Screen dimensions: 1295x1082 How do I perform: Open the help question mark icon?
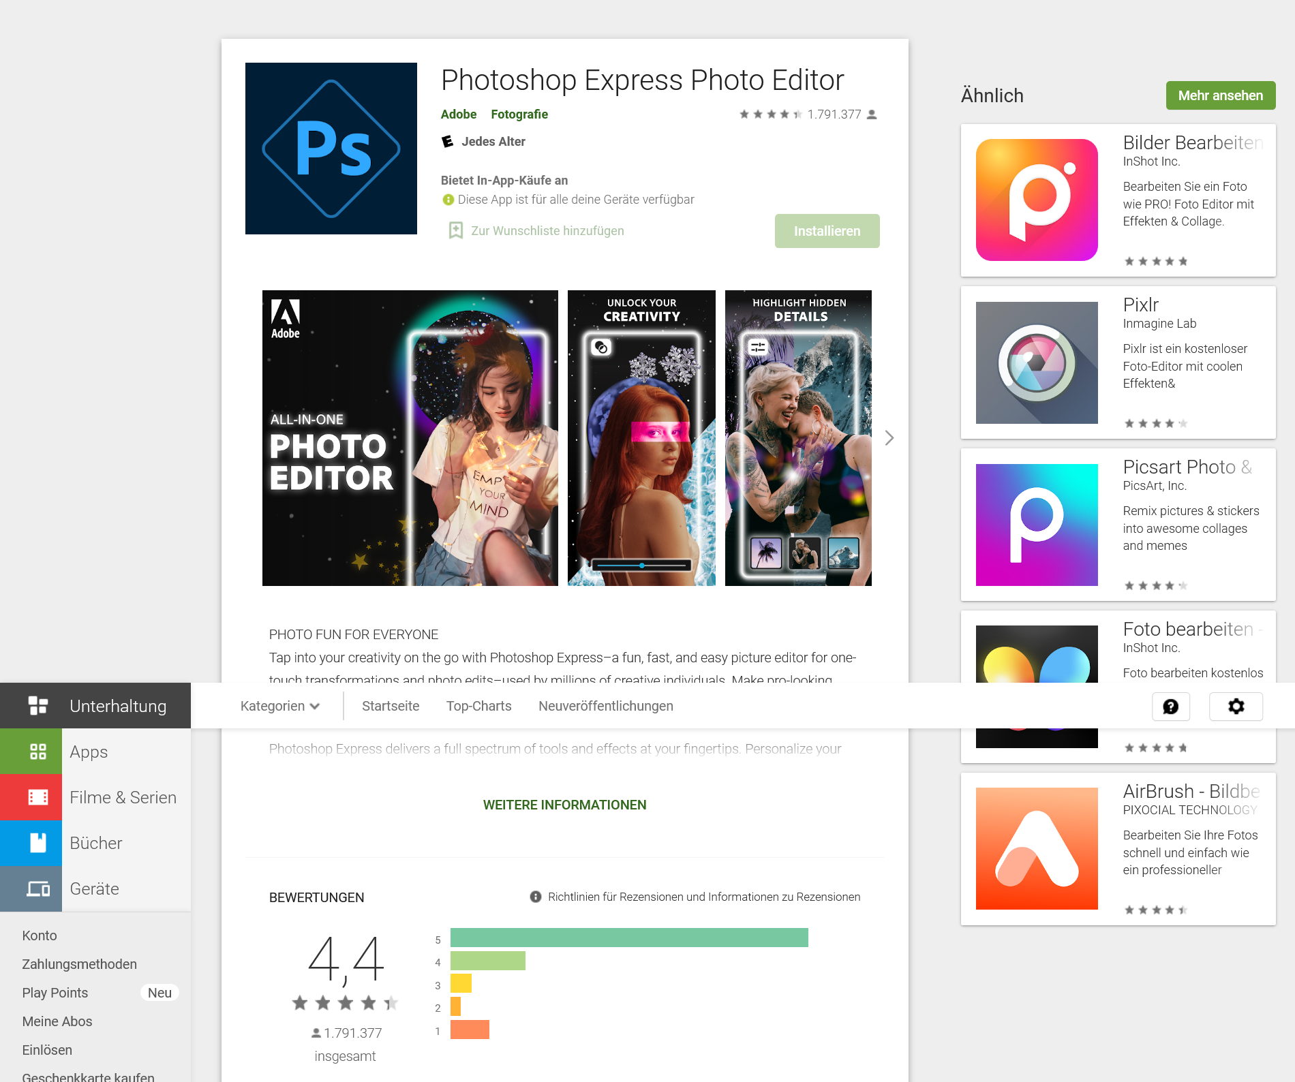tap(1170, 707)
